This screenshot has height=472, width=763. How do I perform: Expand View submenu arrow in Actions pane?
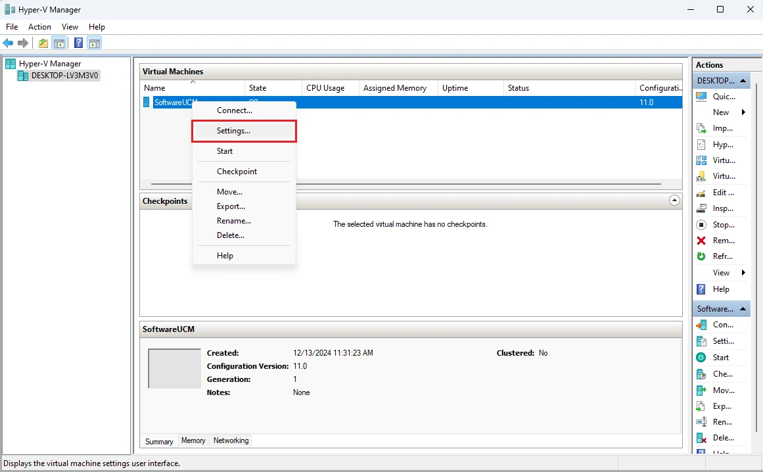tap(743, 273)
